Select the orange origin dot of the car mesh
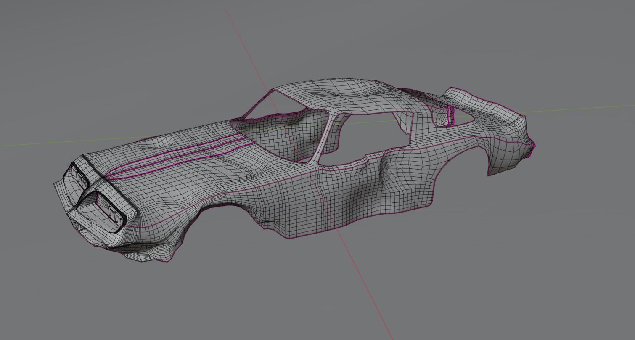635x340 pixels. (315, 139)
